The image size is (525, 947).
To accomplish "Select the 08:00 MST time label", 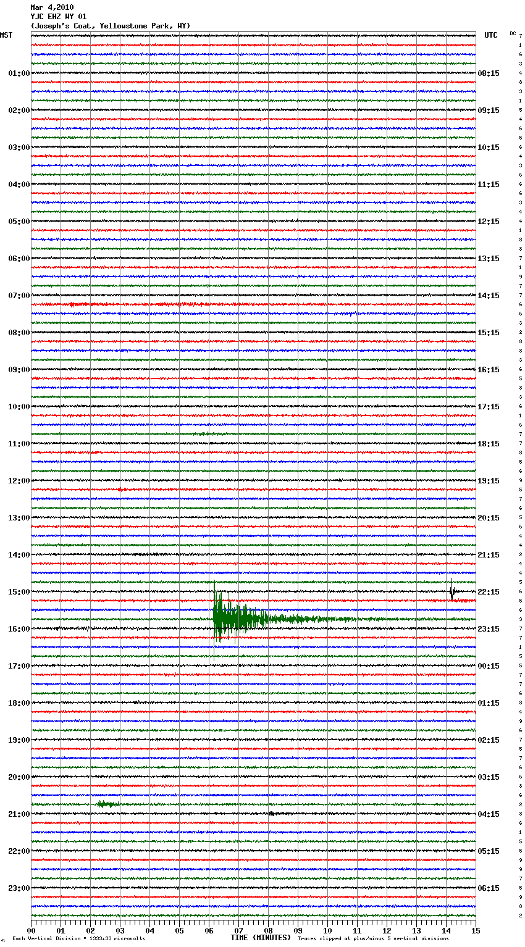I will point(19,333).
